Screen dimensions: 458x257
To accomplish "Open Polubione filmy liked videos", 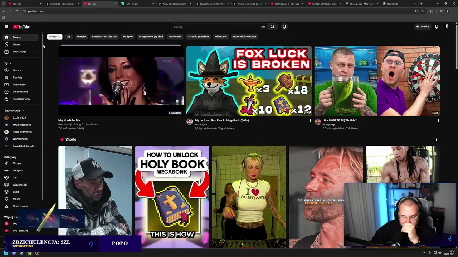I will (x=20, y=99).
